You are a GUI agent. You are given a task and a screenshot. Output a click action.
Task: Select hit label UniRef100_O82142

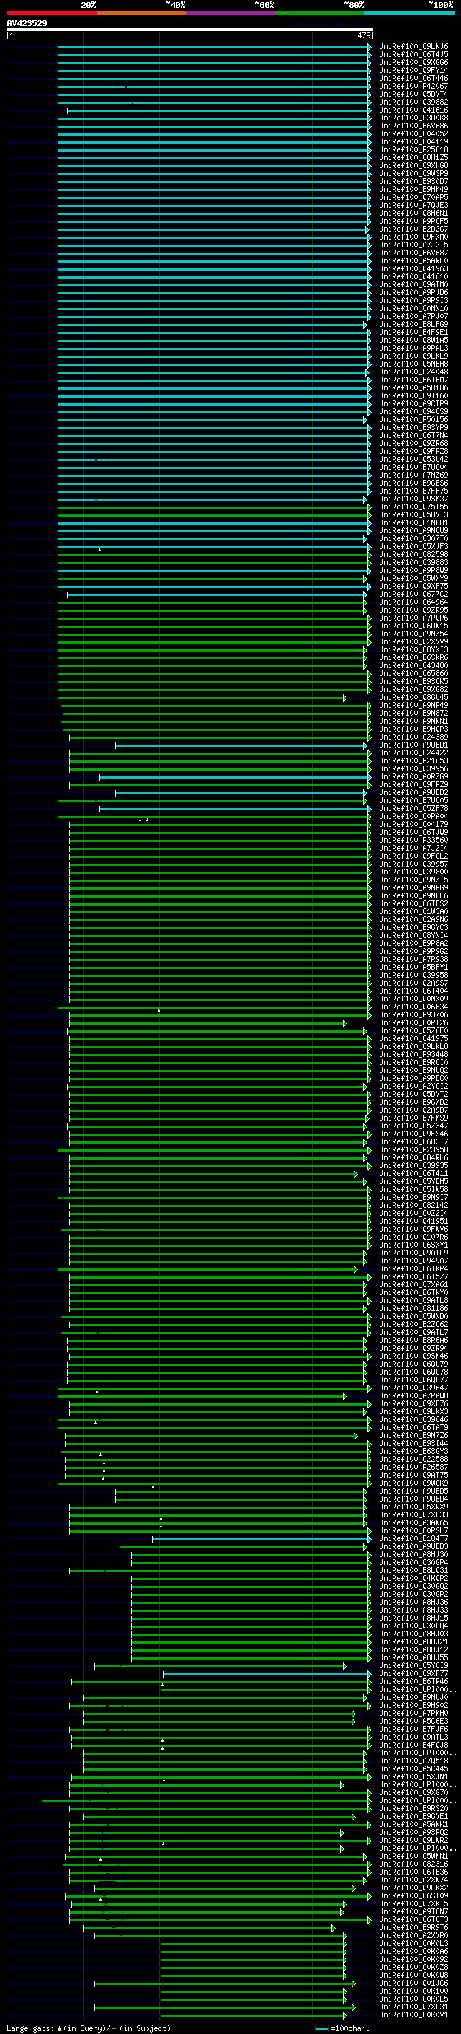point(413,1205)
